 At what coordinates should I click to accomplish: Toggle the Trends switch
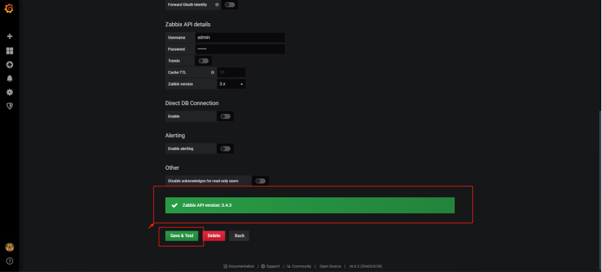[204, 61]
